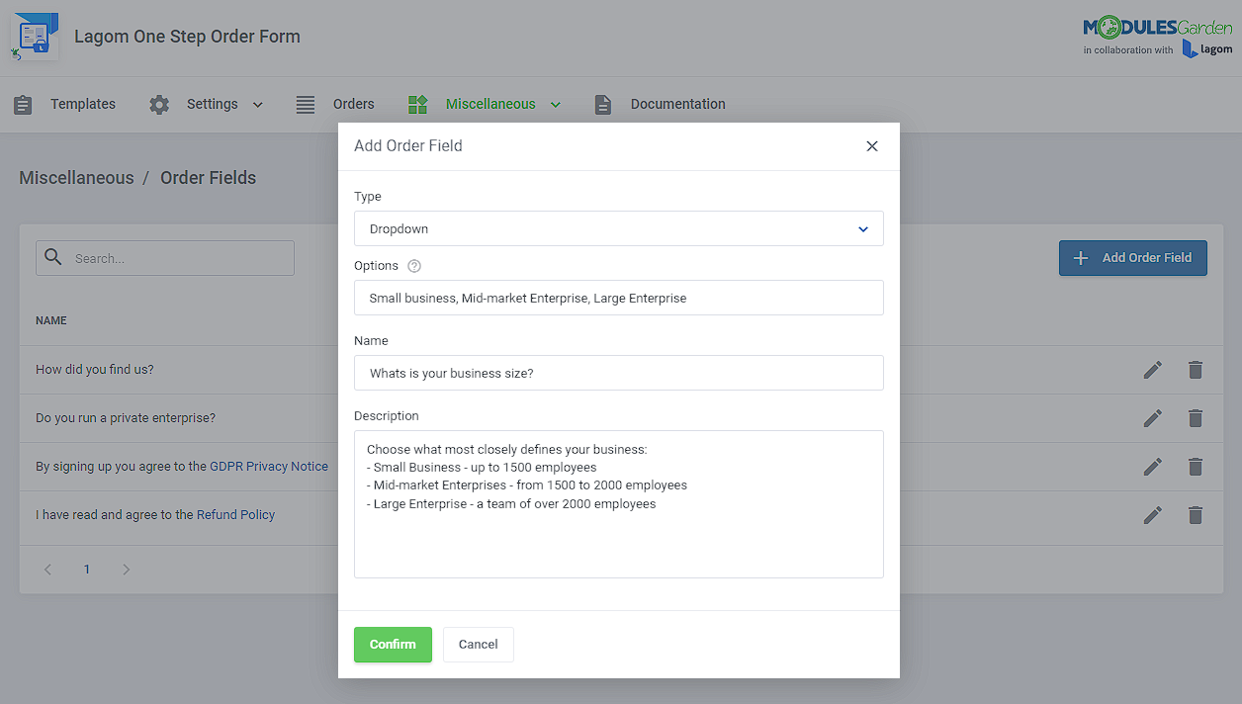Viewport: 1242px width, 704px height.
Task: Switch to the Templates menu item
Action: click(x=83, y=103)
